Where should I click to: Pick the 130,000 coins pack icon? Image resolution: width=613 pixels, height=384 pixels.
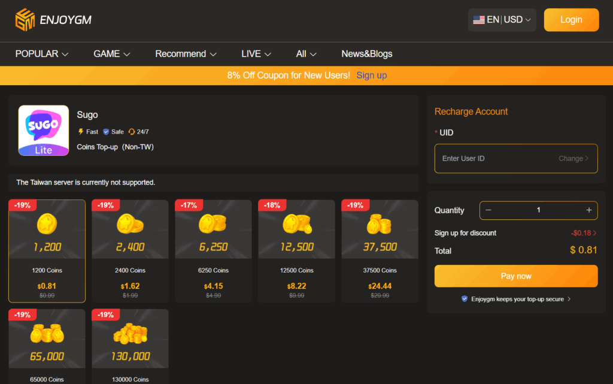[x=130, y=334]
